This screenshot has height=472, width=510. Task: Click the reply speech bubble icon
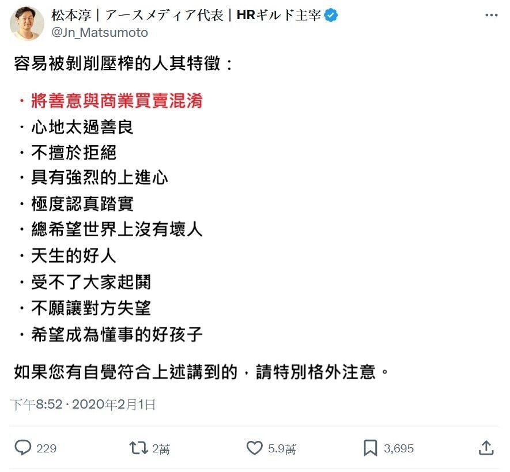23,448
